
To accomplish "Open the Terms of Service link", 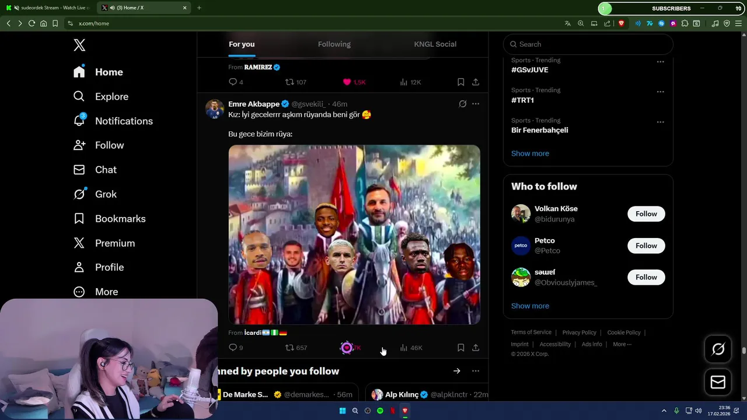I will pos(531,332).
